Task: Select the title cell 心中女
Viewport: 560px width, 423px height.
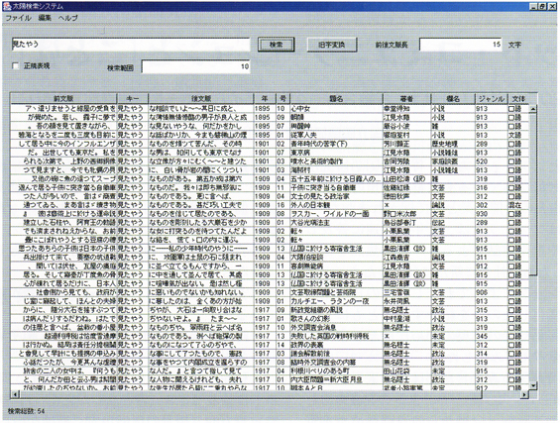Action: coord(336,109)
